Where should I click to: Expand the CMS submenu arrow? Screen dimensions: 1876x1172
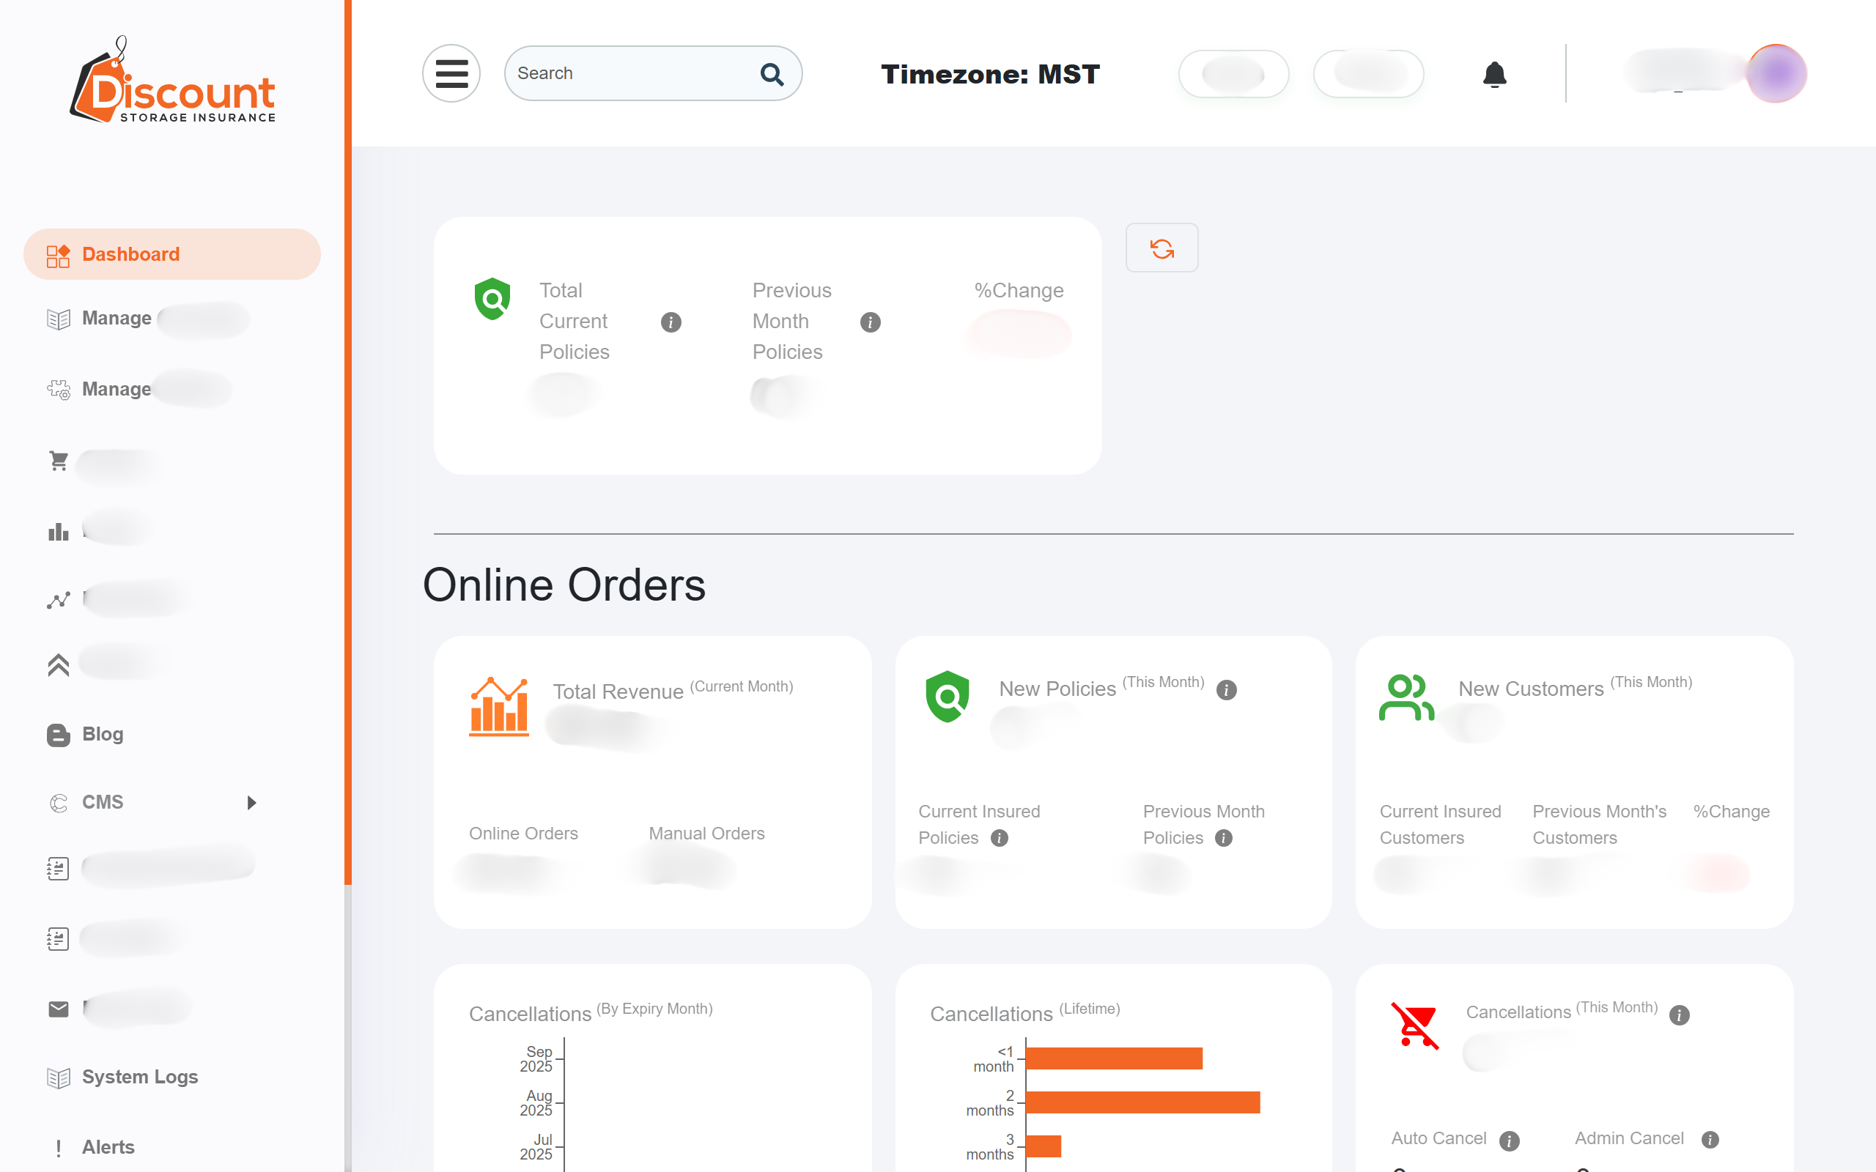[251, 802]
